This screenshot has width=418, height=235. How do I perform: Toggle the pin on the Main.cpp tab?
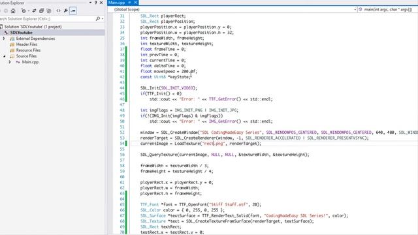pyautogui.click(x=129, y=3)
